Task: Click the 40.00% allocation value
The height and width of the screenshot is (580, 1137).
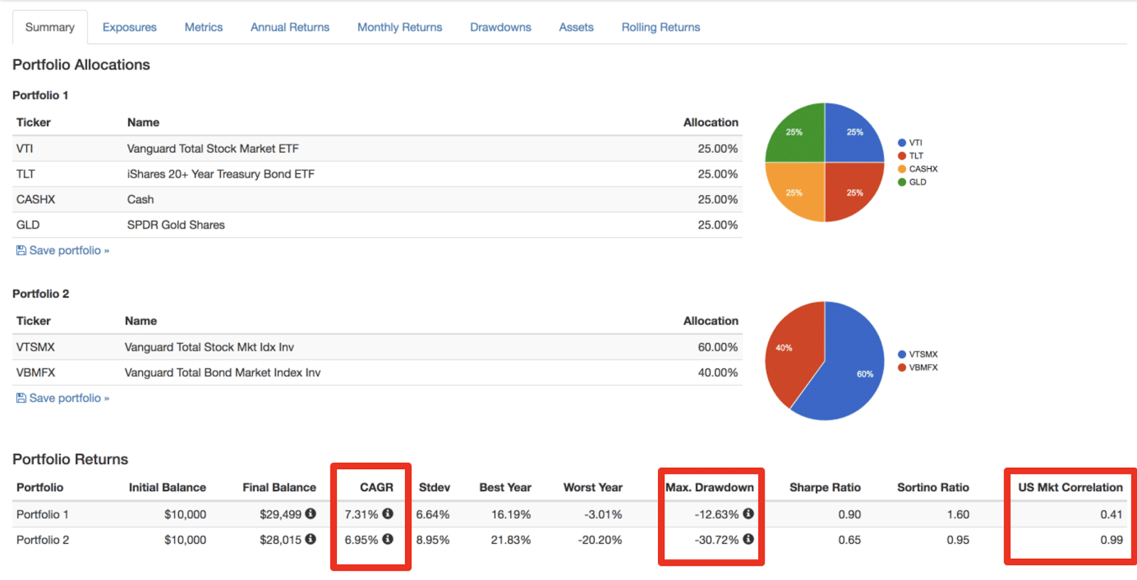Action: [x=718, y=373]
